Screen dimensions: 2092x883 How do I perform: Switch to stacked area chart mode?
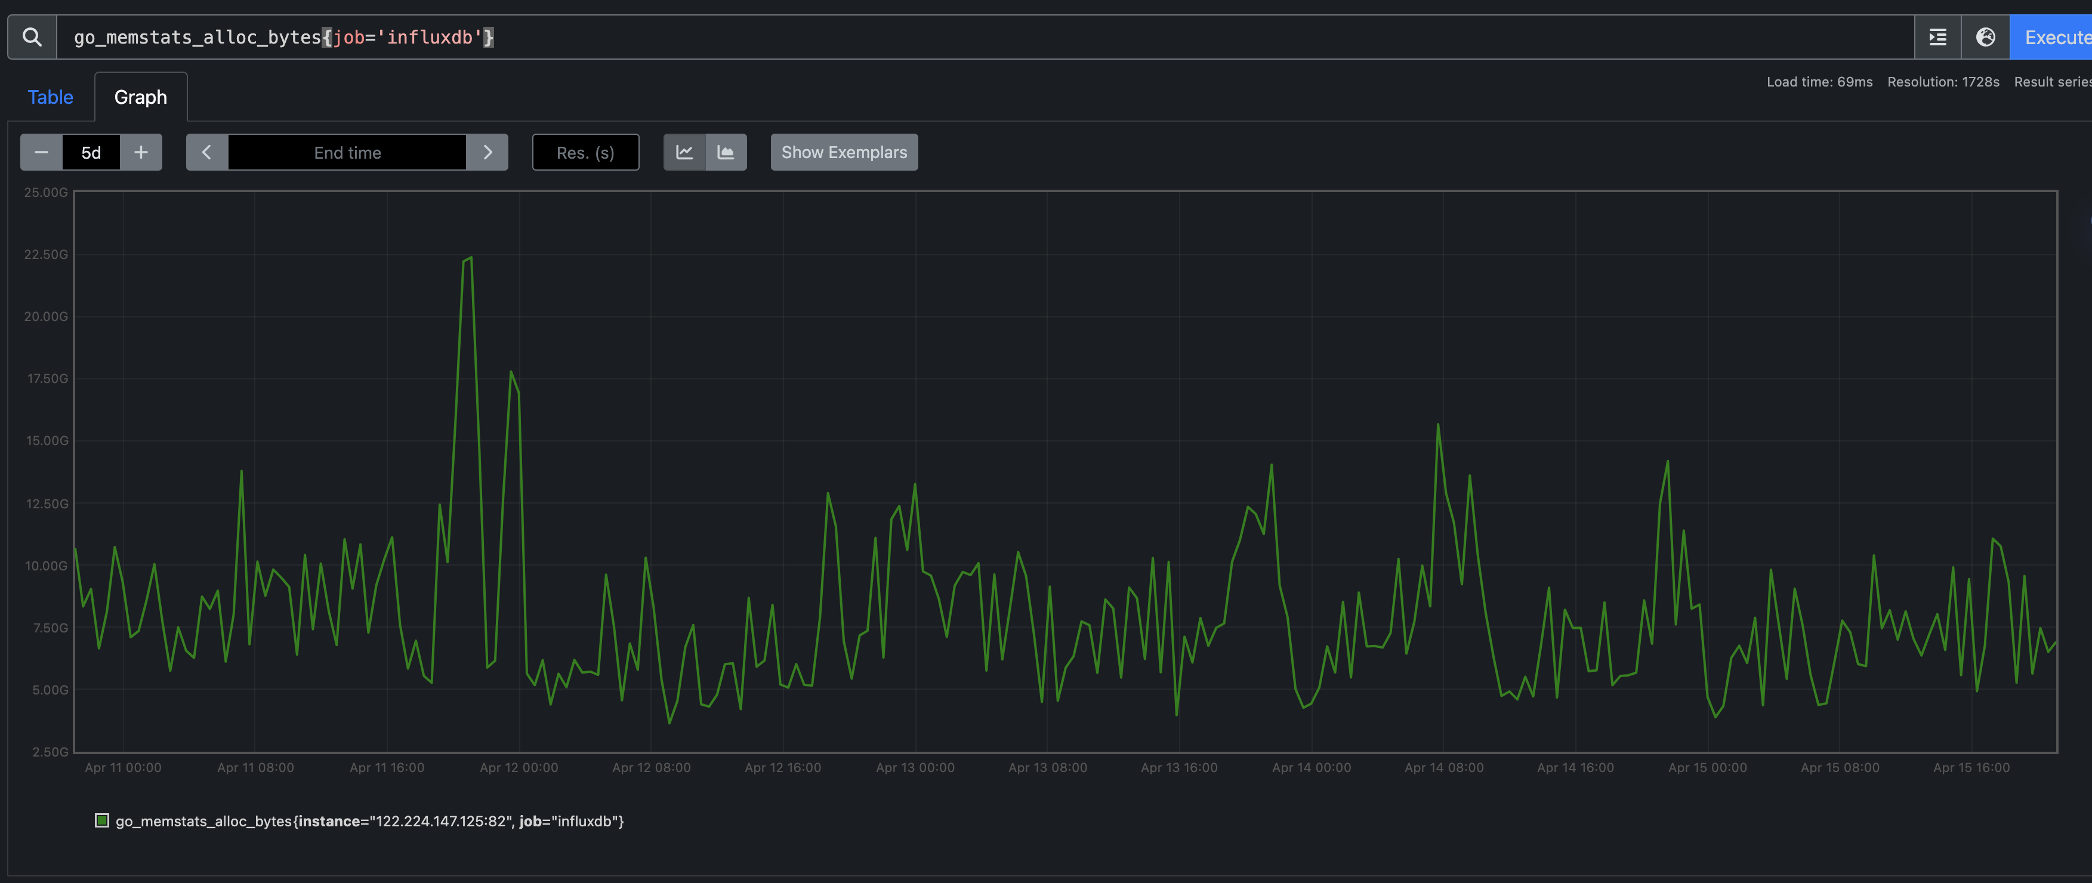click(726, 152)
